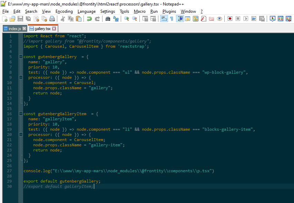This screenshot has width=294, height=203.
Task: Click the Undo arrow icon
Action: point(89,19)
